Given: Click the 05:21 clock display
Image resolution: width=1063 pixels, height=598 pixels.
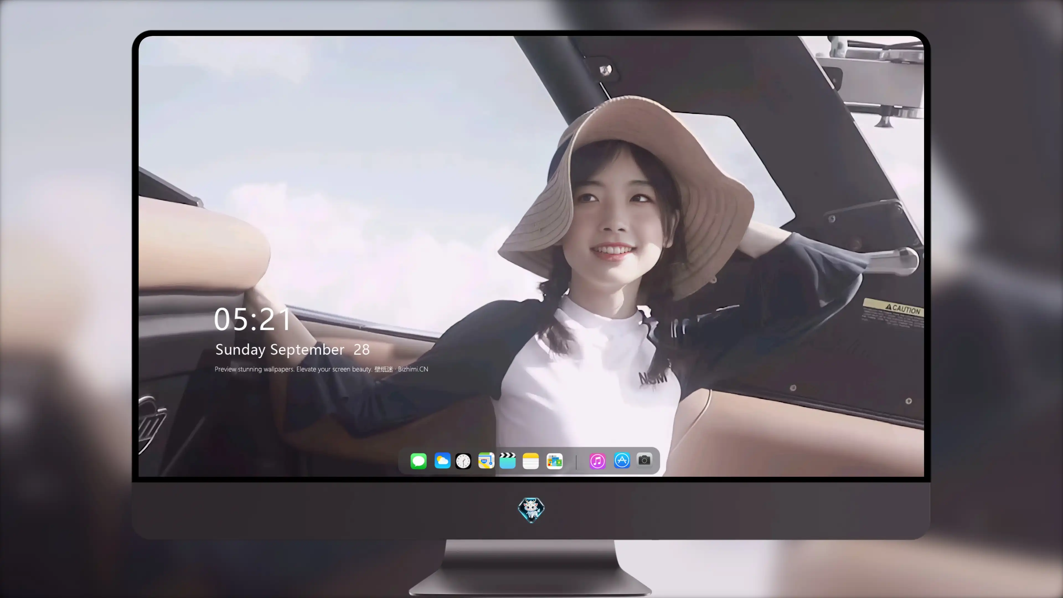Looking at the screenshot, I should click(x=252, y=319).
